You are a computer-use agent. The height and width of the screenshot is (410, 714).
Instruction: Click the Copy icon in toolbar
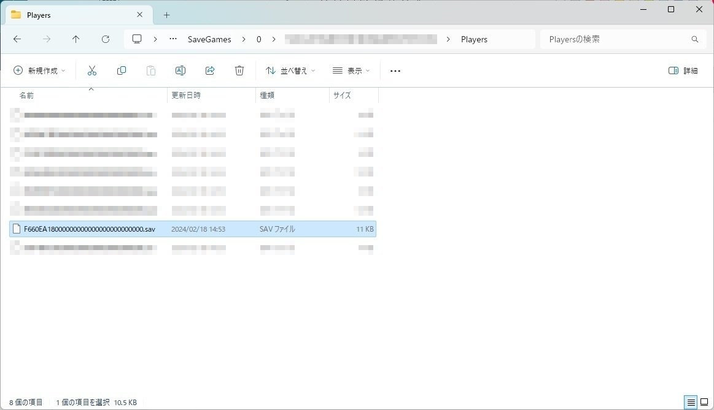(x=121, y=70)
